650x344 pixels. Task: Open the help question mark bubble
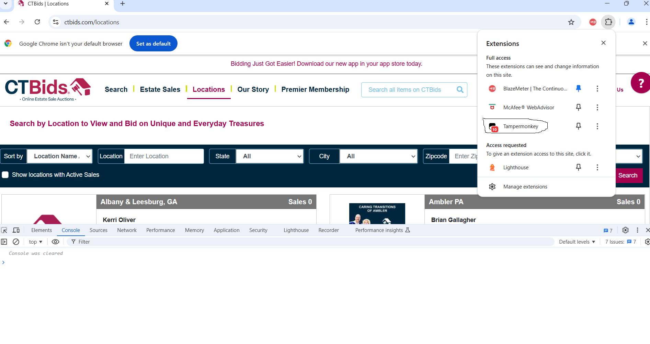point(640,83)
